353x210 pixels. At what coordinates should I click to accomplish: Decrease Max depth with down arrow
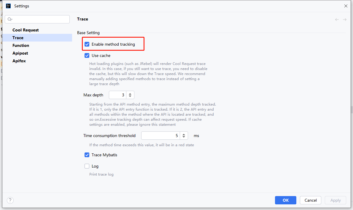click(130, 97)
